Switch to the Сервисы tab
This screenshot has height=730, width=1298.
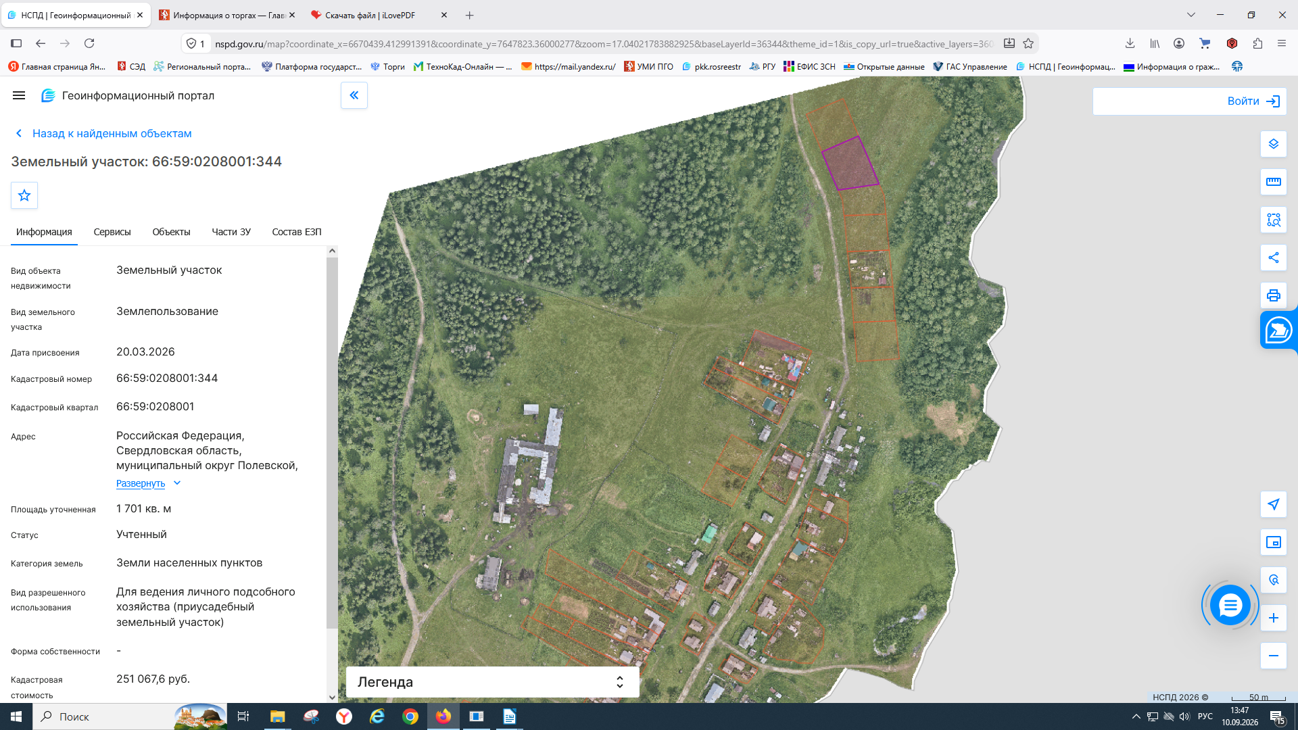[112, 232]
